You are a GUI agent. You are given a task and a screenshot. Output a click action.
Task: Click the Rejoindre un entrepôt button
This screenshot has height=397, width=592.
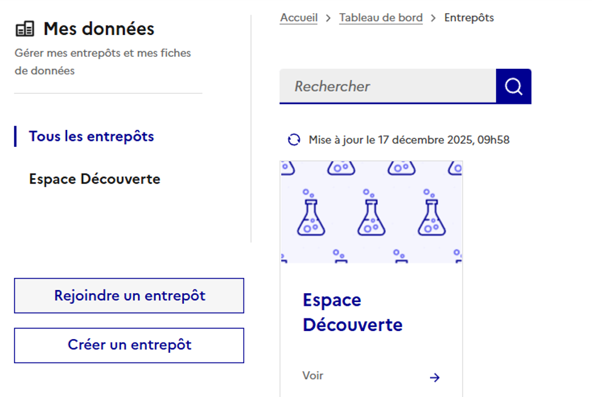(129, 295)
